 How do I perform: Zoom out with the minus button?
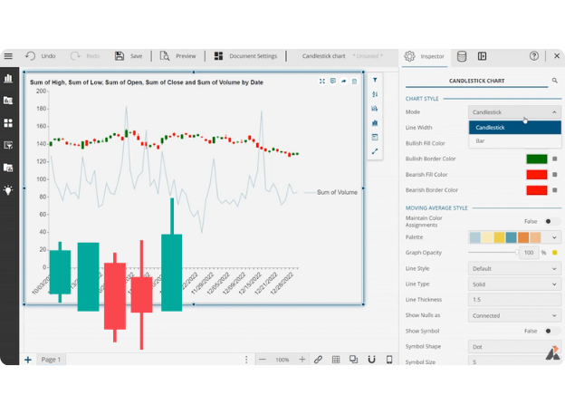(263, 360)
